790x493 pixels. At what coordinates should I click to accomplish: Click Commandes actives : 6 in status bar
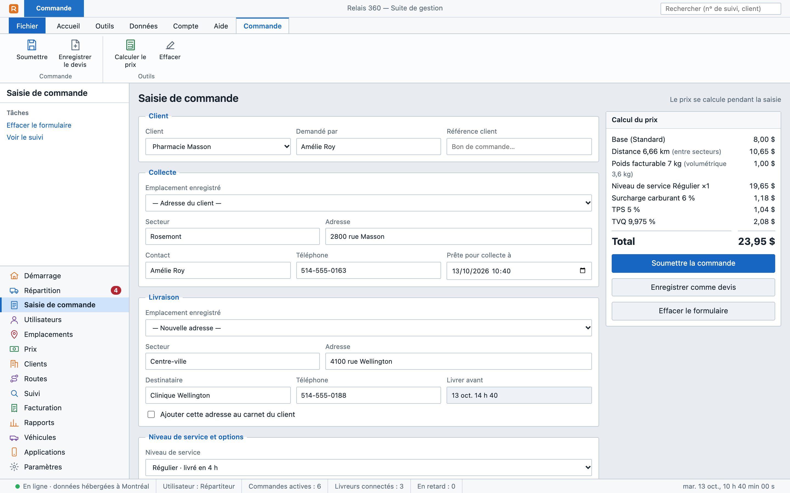click(285, 486)
